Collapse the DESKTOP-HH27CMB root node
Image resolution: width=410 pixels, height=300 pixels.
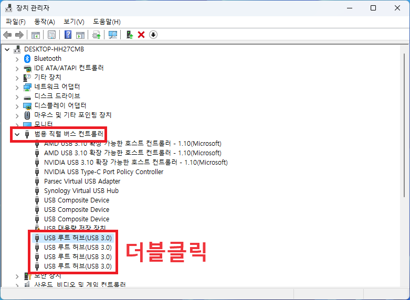7,49
